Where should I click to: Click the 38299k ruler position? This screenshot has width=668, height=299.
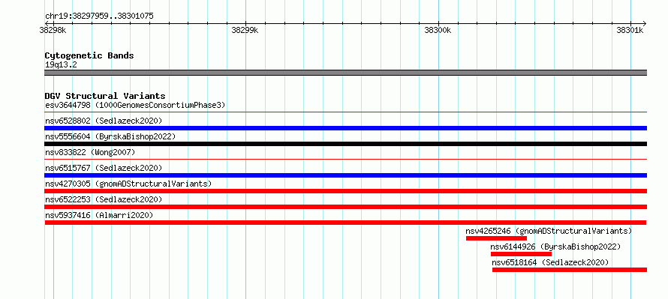coord(245,30)
